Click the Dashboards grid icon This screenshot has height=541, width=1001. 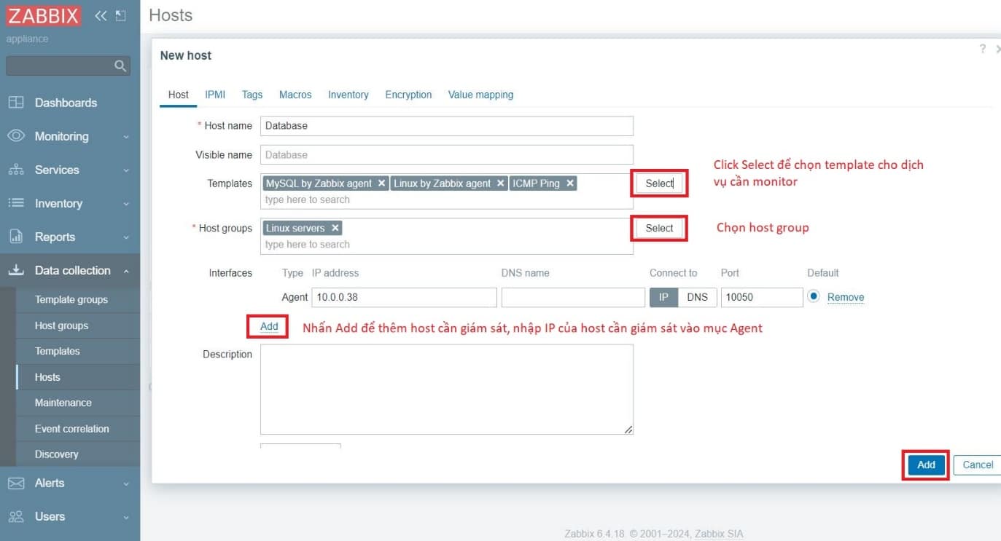pos(16,103)
